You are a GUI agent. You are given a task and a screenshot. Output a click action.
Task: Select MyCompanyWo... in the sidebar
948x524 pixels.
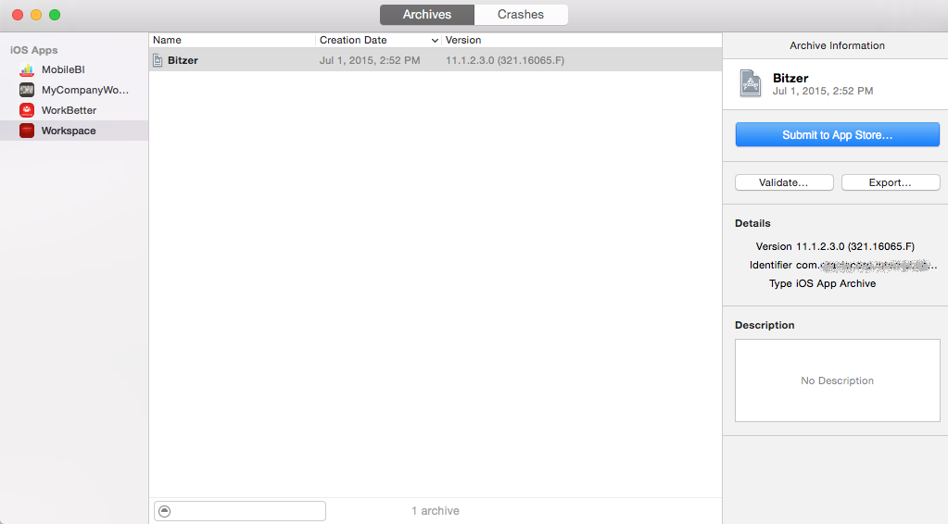85,90
